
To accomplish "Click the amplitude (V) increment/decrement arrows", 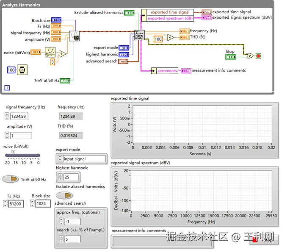I will click(x=7, y=135).
